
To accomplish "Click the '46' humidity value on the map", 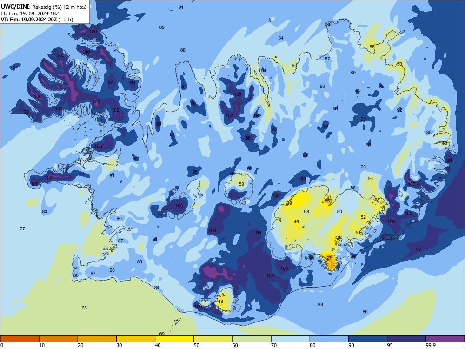I will 296,222.
